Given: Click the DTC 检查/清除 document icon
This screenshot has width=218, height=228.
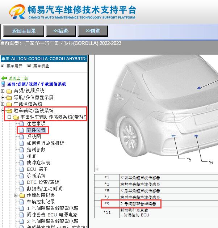Looking at the screenshot, I should click(21, 182).
